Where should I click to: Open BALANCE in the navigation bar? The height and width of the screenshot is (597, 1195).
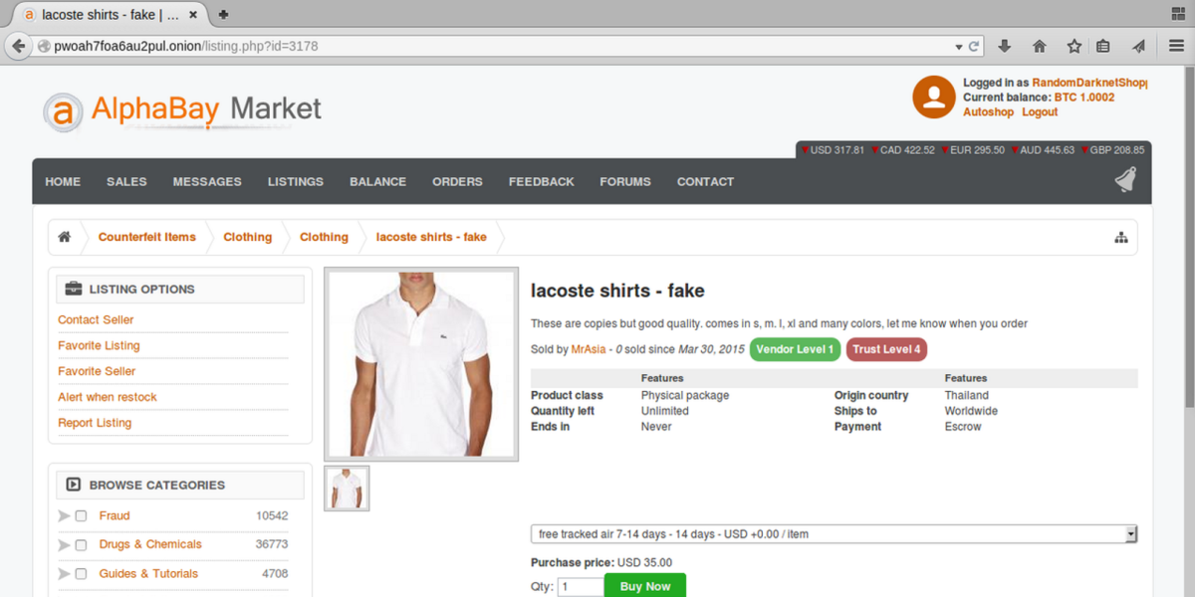coord(377,181)
